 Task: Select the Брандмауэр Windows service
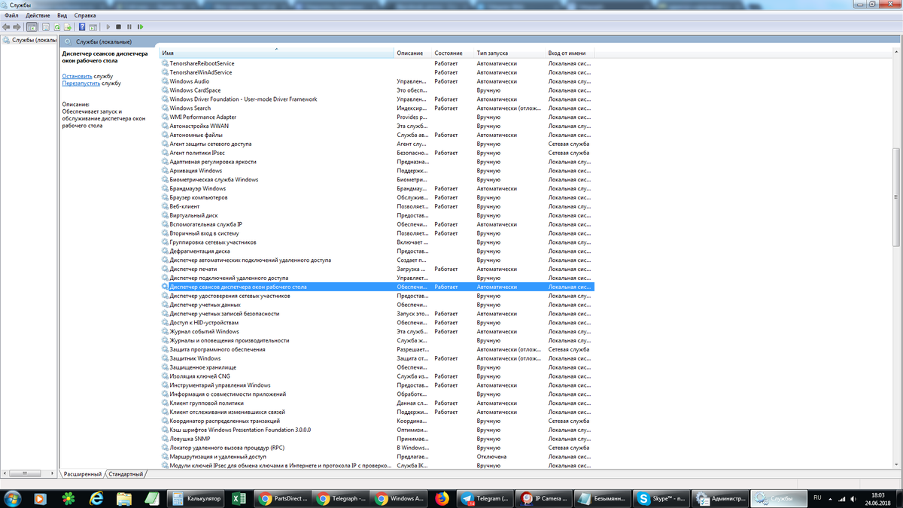(377, 189)
